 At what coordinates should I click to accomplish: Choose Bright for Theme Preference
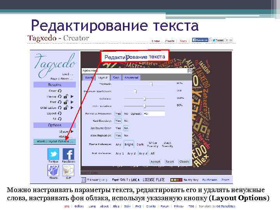click(x=129, y=144)
